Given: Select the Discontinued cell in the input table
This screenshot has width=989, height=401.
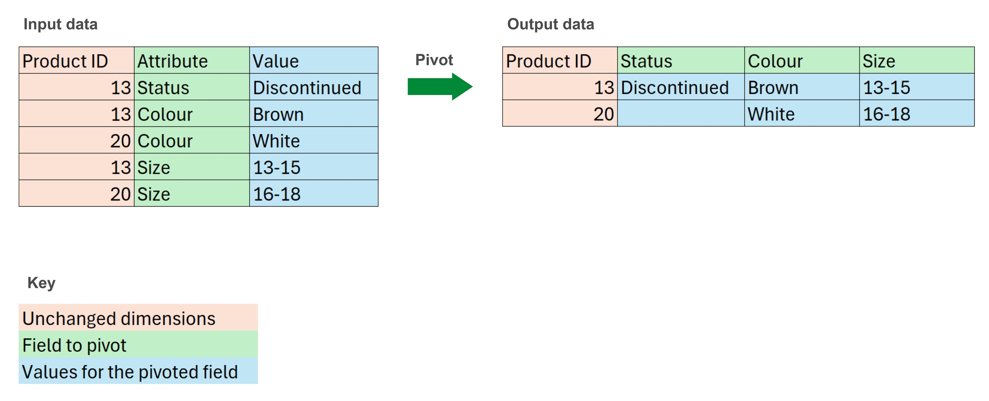Looking at the screenshot, I should coord(313,88).
